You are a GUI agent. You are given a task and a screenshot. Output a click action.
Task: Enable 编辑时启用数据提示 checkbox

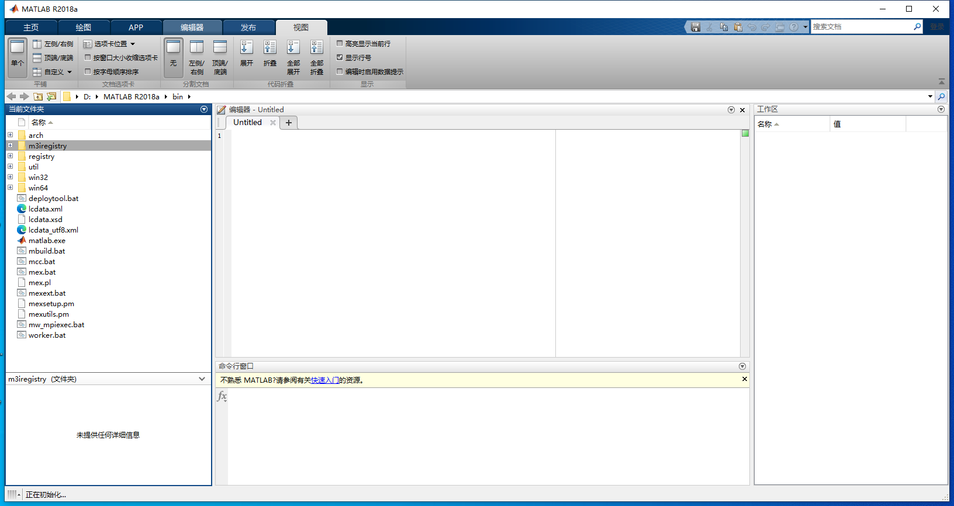coord(340,71)
